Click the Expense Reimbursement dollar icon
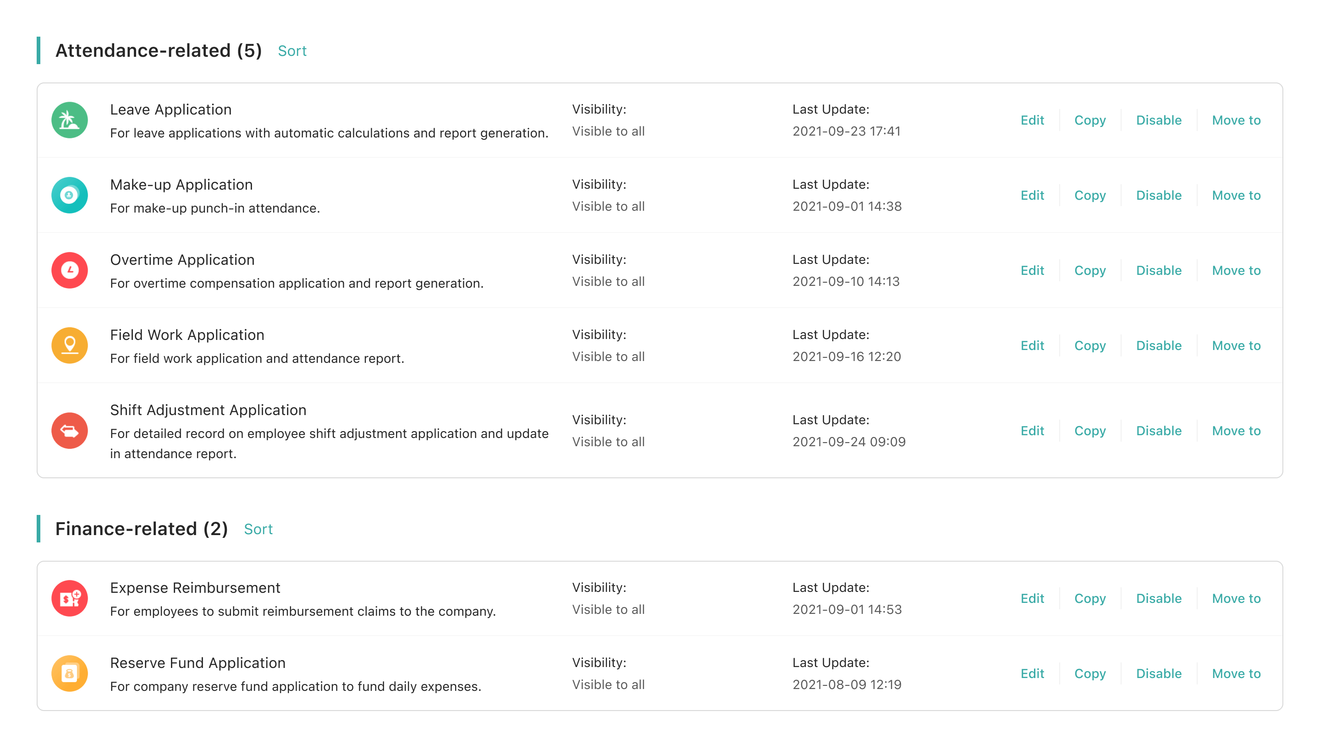Viewport: 1320px width, 733px height. (70, 598)
